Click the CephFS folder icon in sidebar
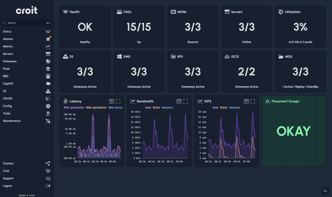The height and width of the screenshot is (197, 332). pos(48,84)
